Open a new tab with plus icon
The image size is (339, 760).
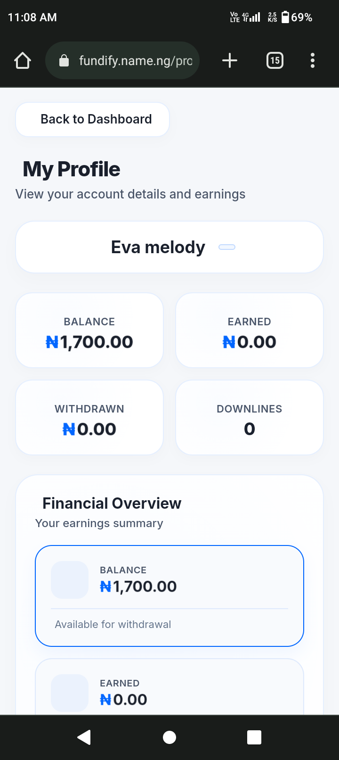coord(229,61)
